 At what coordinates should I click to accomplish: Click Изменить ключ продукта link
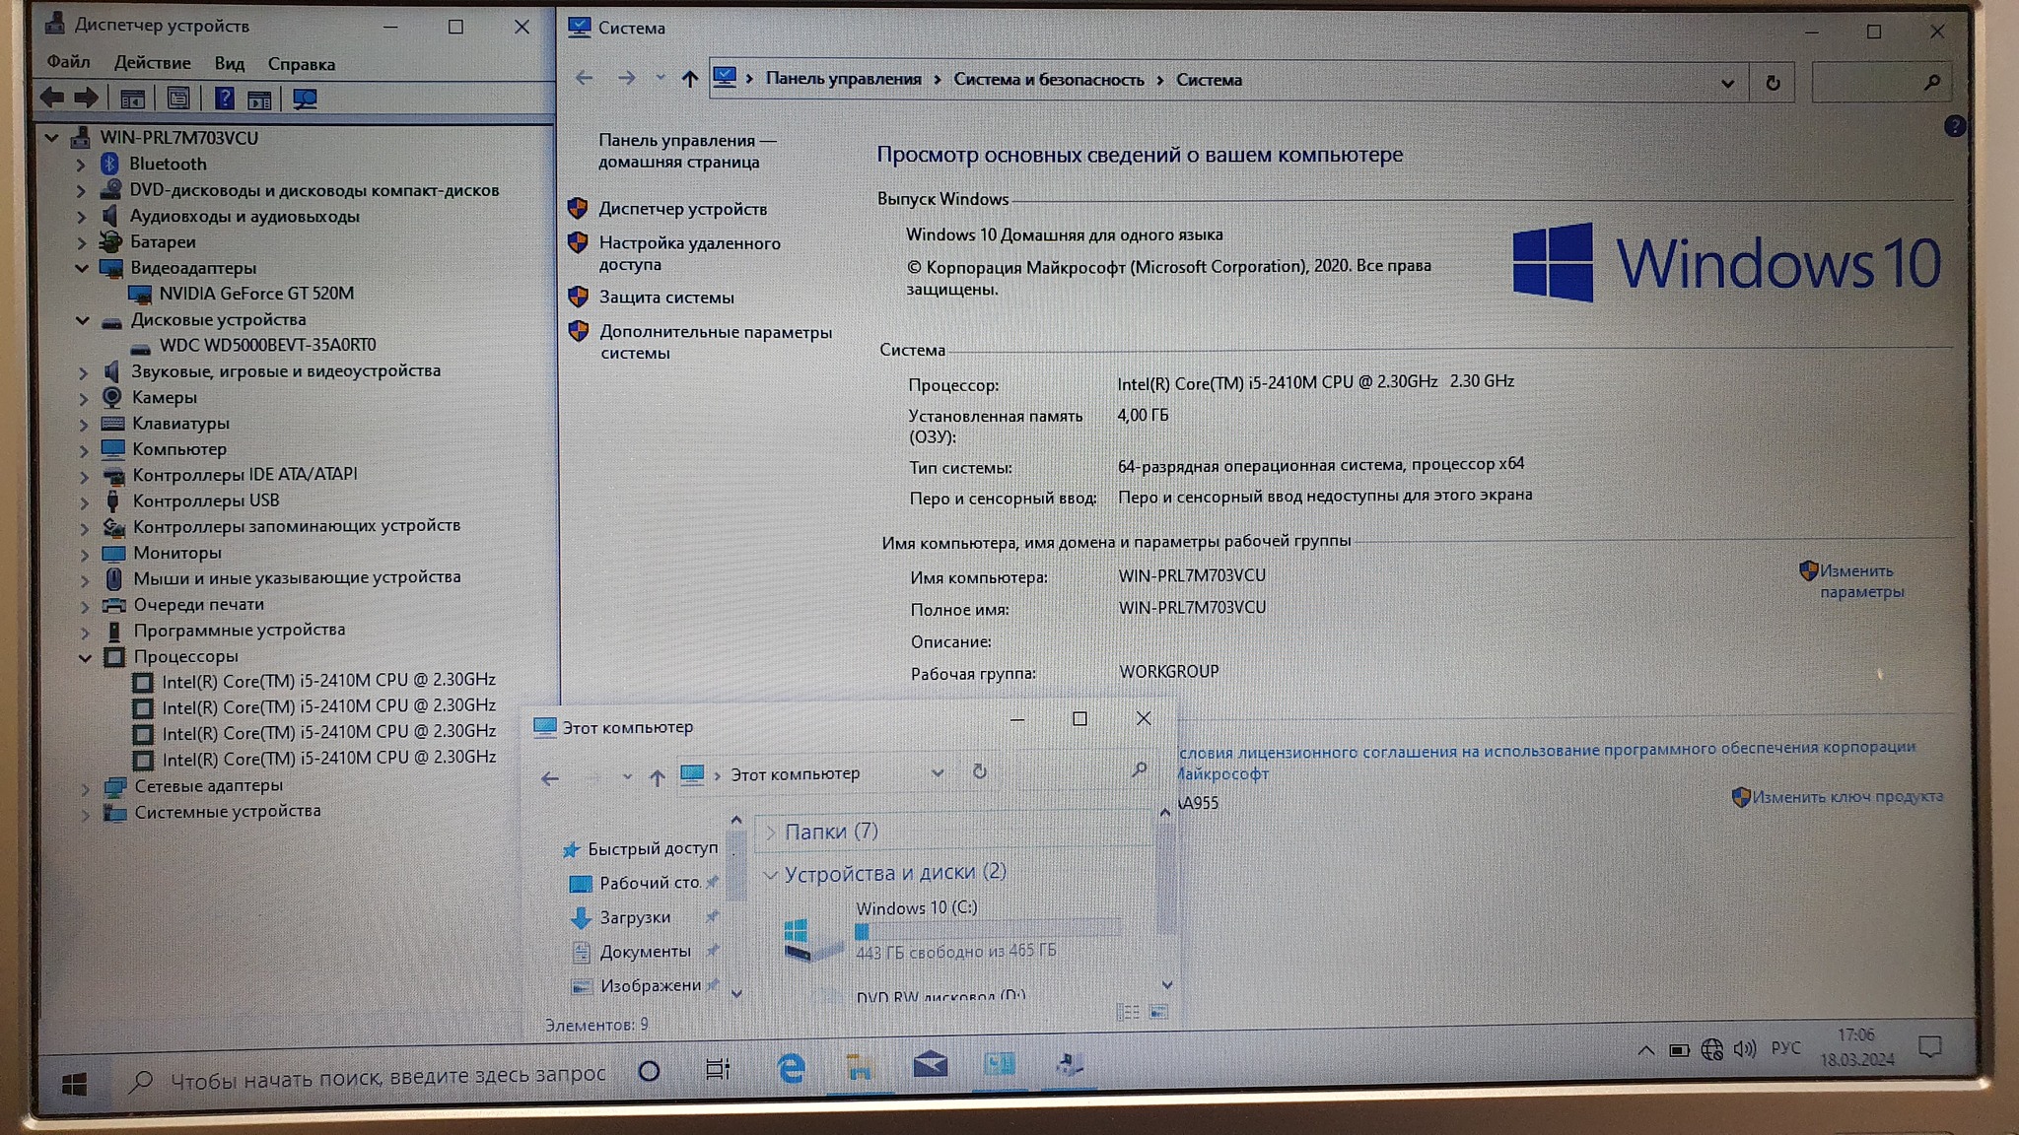tap(1846, 796)
